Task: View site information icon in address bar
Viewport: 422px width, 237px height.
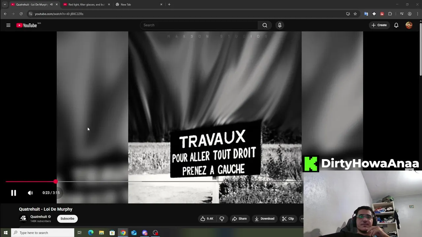Action: point(30,14)
